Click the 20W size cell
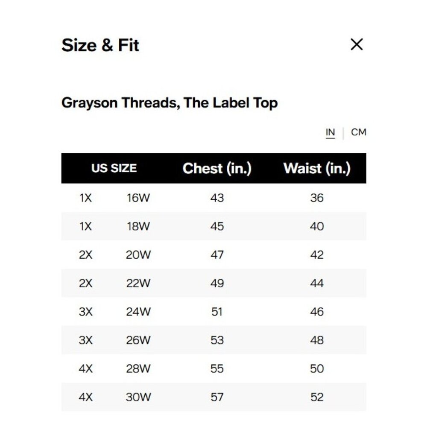 (138, 255)
